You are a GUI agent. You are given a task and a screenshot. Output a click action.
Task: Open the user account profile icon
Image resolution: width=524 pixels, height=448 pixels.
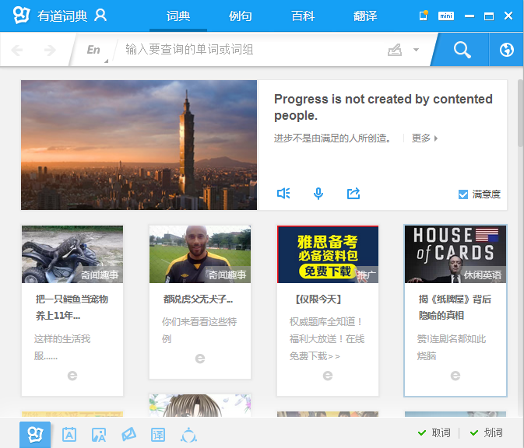click(100, 16)
